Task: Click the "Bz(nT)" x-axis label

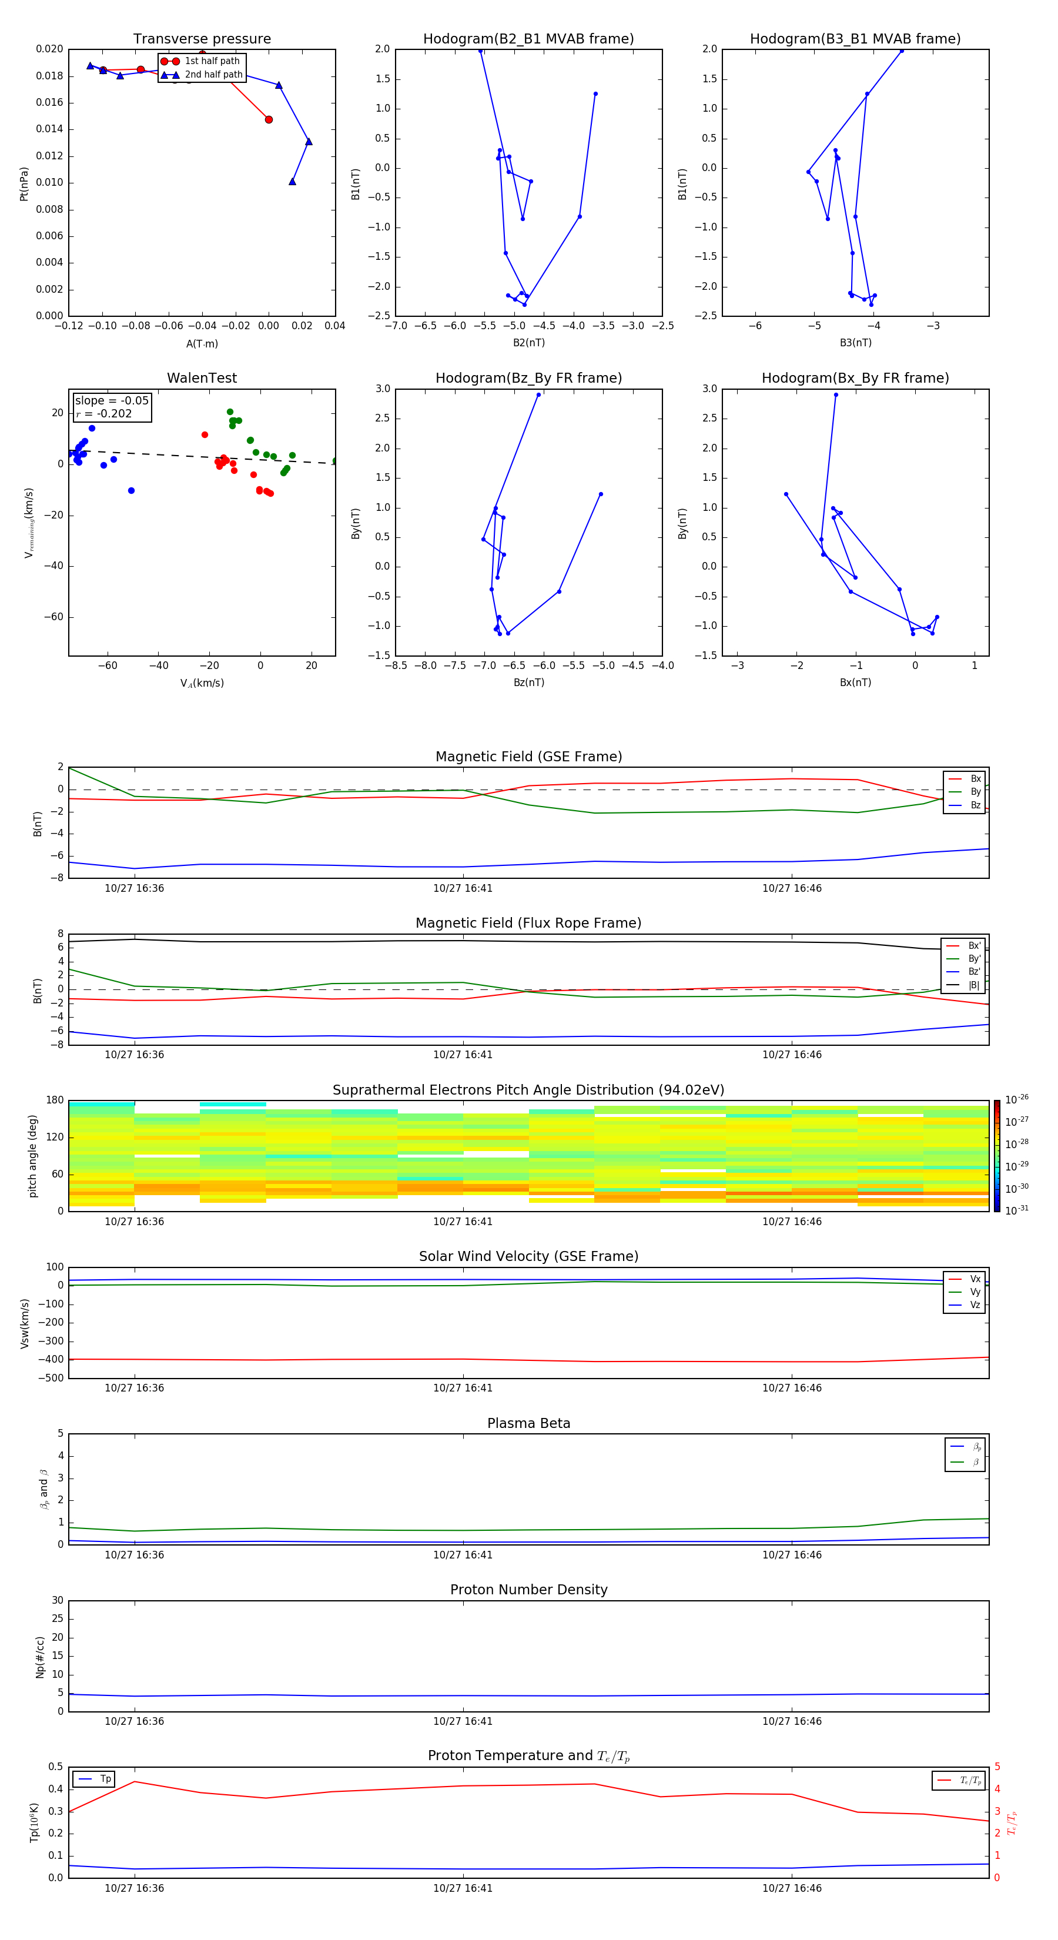Action: point(528,683)
